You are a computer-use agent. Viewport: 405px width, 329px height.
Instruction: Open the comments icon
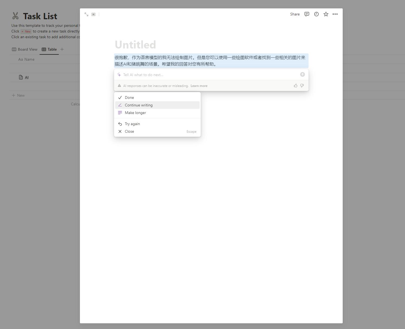click(307, 14)
